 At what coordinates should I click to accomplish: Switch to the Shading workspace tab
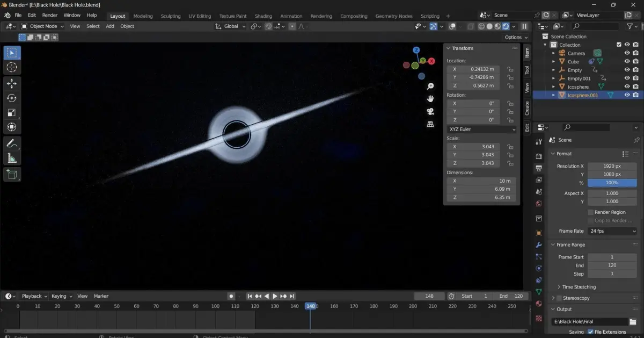[x=263, y=16]
